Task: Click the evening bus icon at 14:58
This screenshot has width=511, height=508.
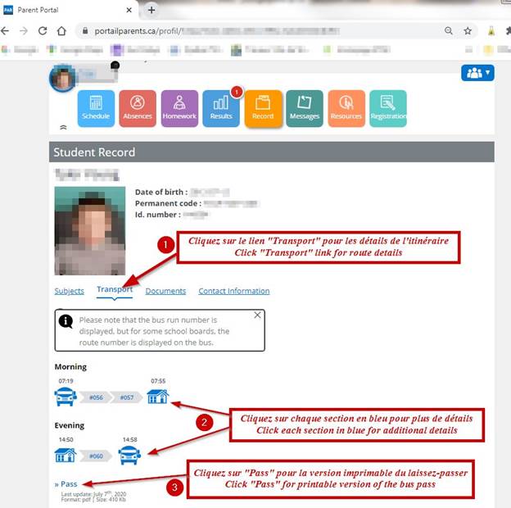Action: point(129,456)
